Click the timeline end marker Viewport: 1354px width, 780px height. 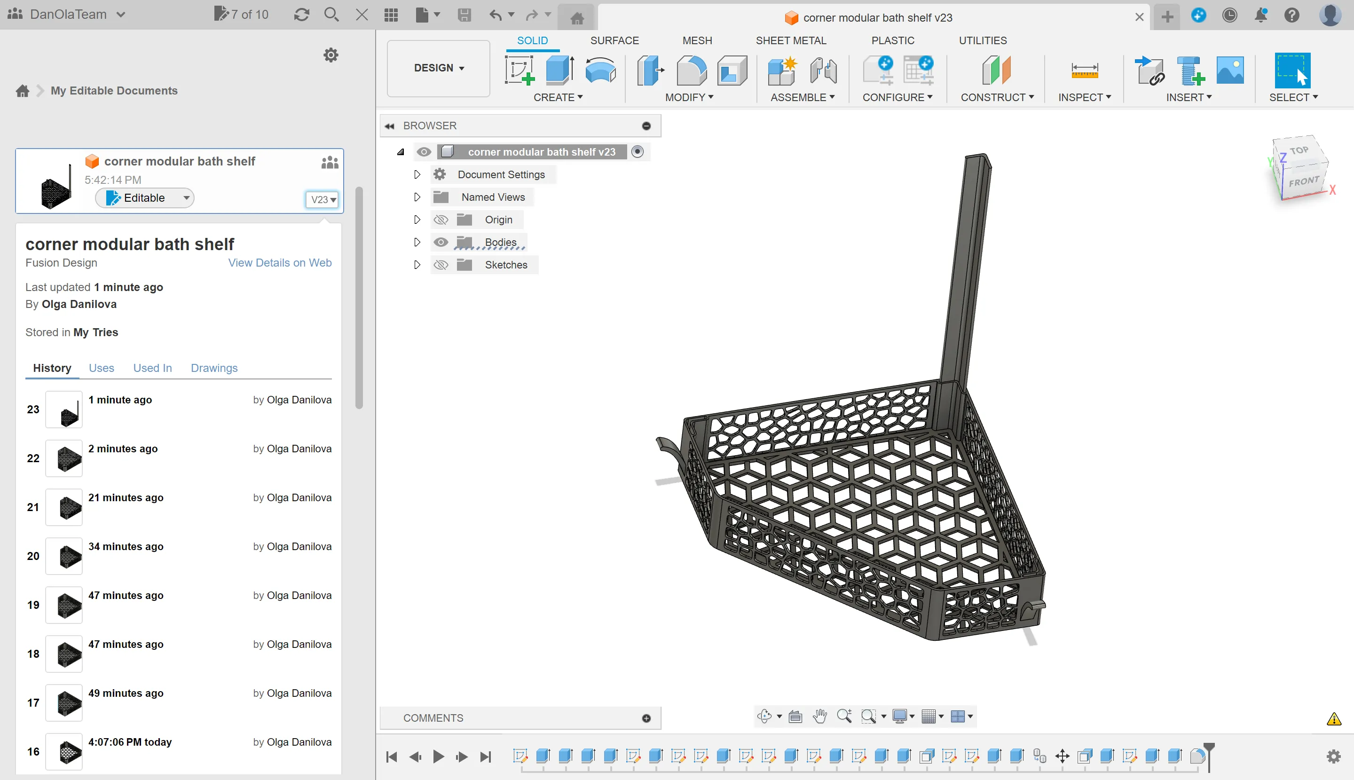pyautogui.click(x=1208, y=757)
